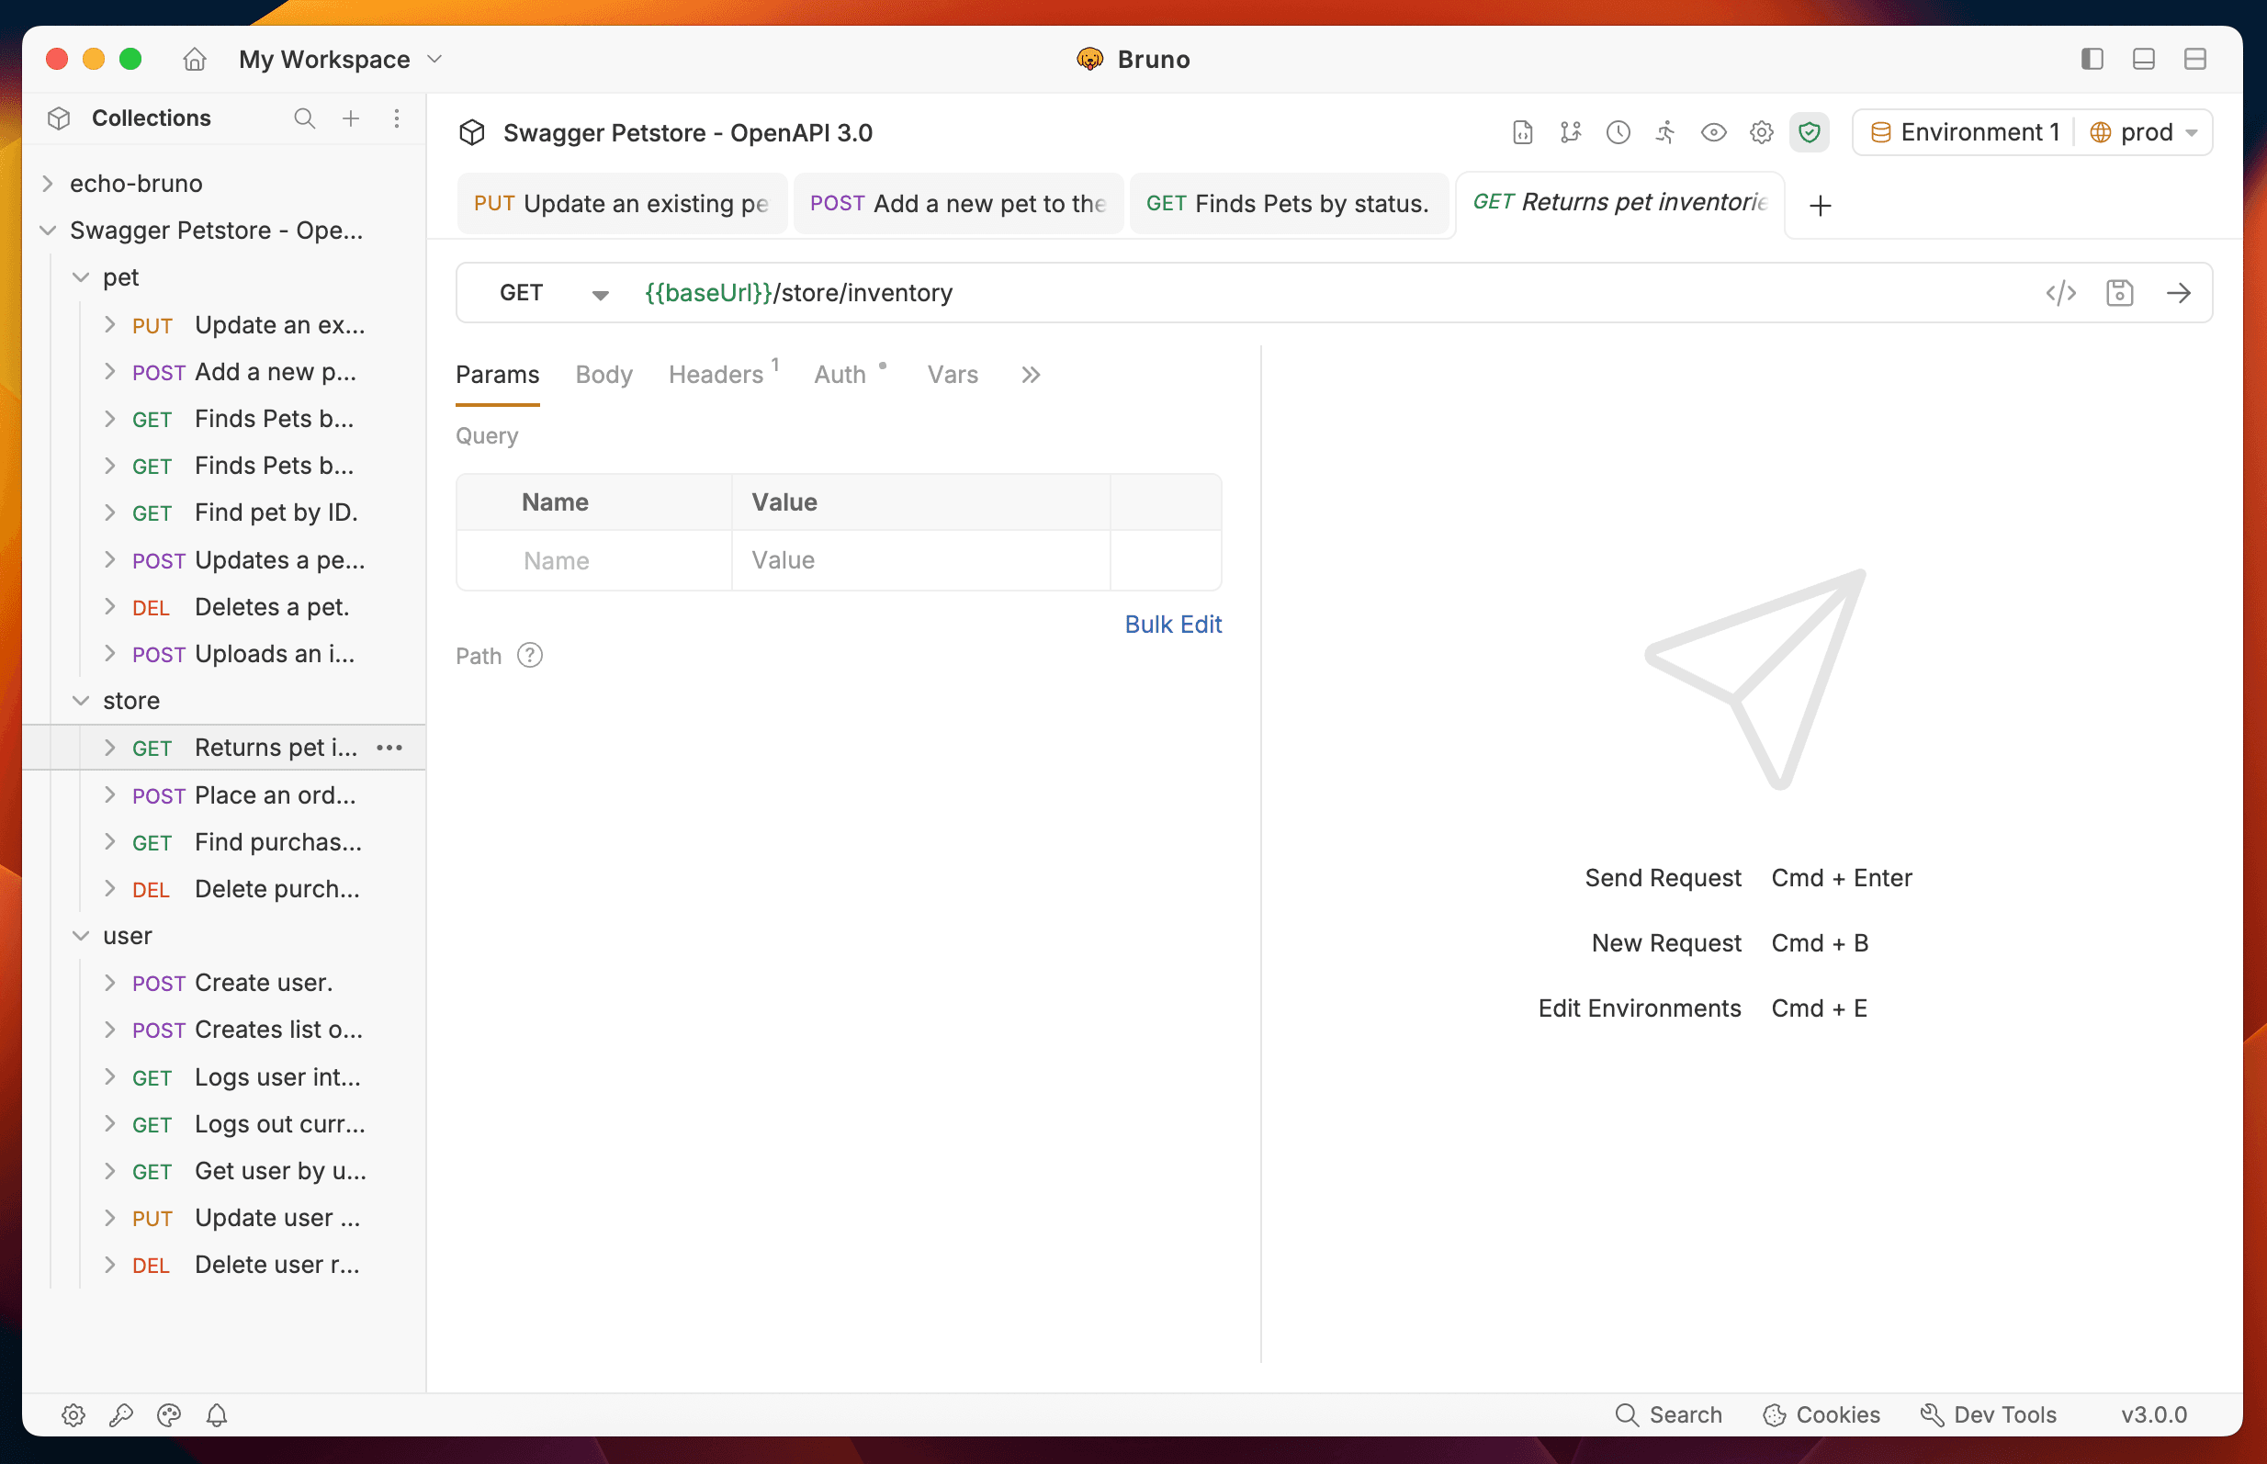Viewport: 2267px width, 1464px height.
Task: Click the Bulk Edit link
Action: pyautogui.click(x=1172, y=625)
